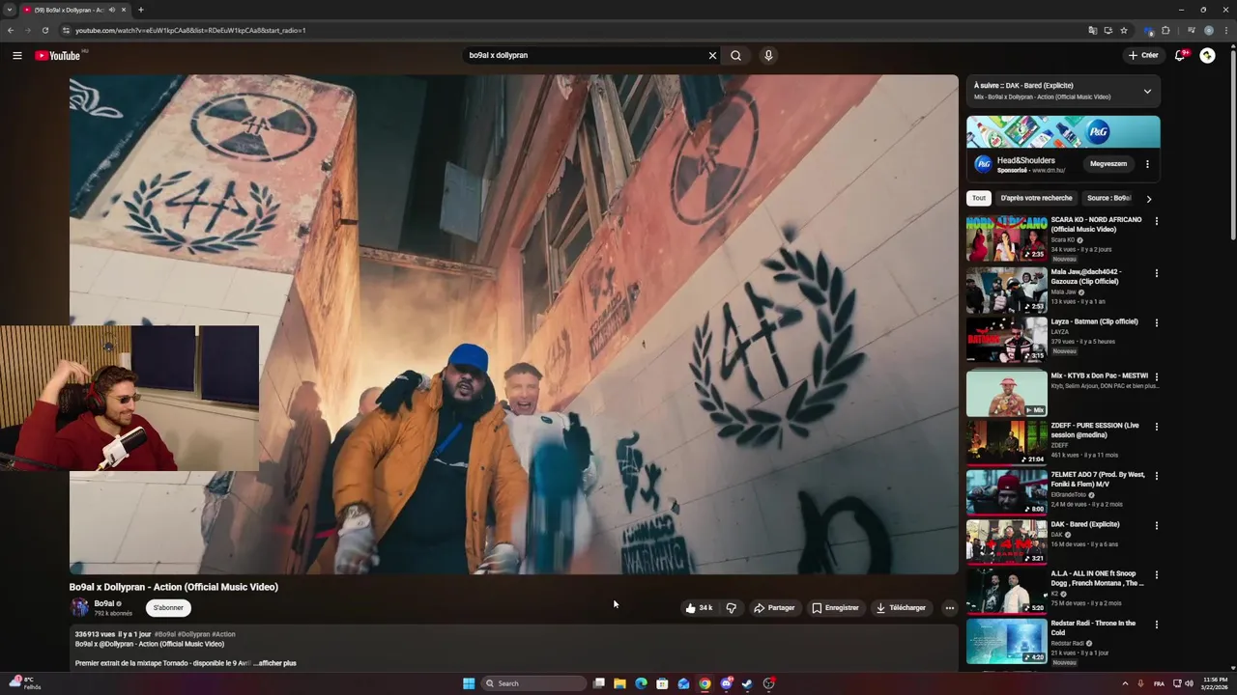
Task: Open the Mala Jaw Gazouza video title
Action: 1086,276
